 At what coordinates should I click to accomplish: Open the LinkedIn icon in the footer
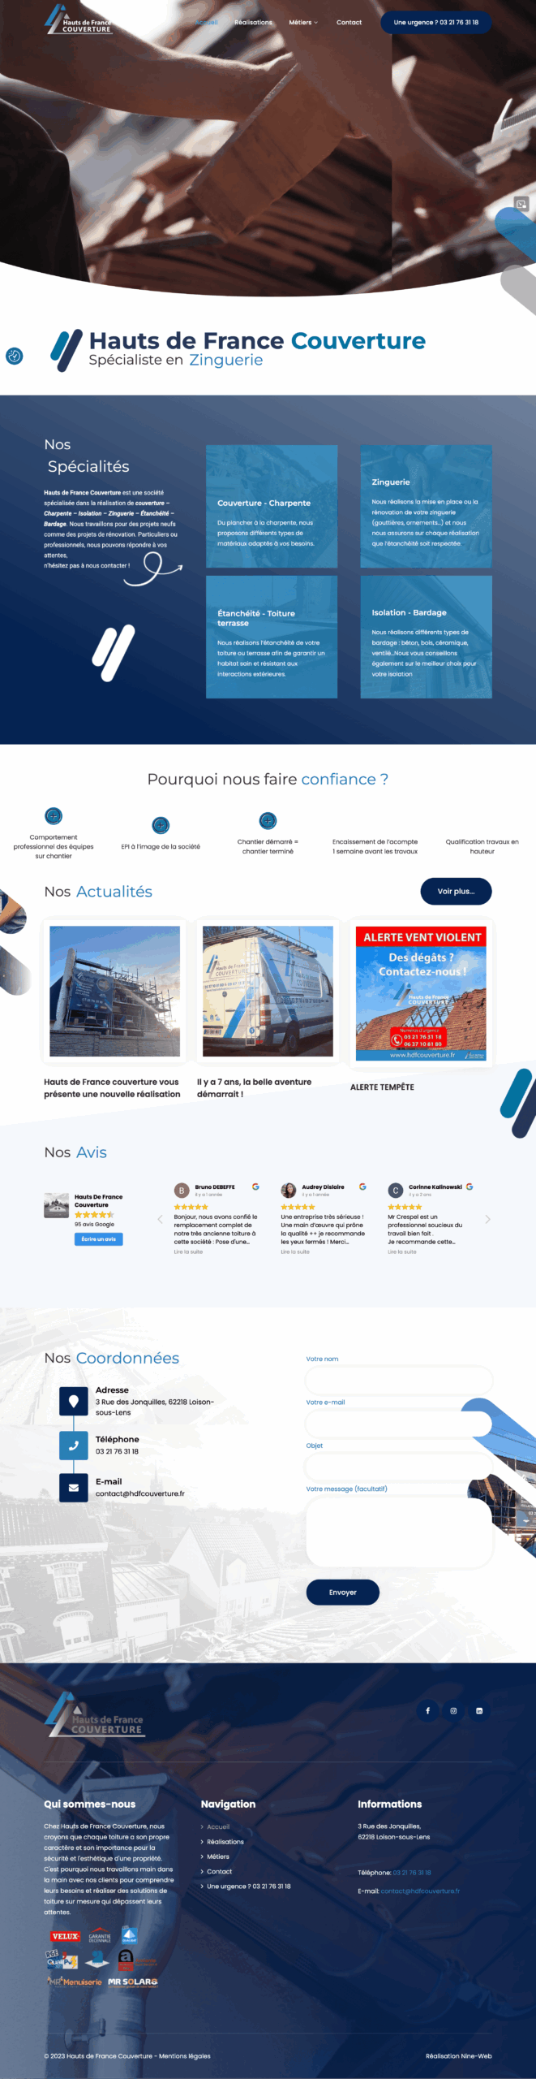(x=479, y=1710)
